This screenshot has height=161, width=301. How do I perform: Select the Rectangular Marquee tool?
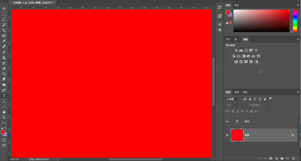4,14
